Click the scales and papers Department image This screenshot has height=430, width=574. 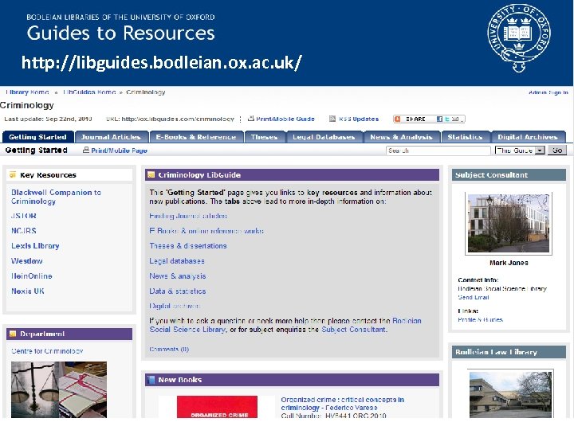[x=59, y=389]
